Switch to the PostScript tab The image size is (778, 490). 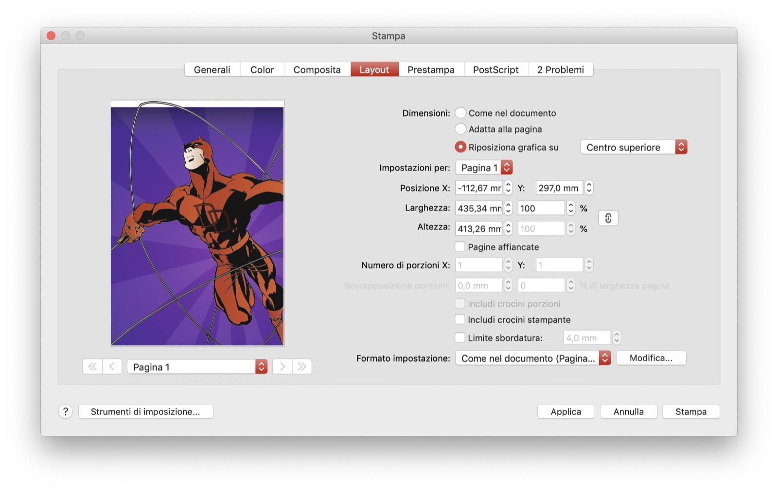pyautogui.click(x=496, y=70)
